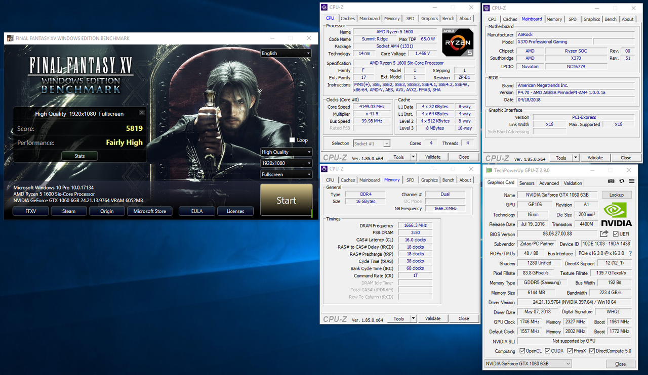Click the Fairly High performance rating
The width and height of the screenshot is (648, 375).
tap(124, 143)
